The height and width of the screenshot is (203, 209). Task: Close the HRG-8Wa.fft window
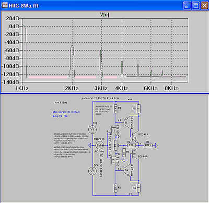pos(204,6)
